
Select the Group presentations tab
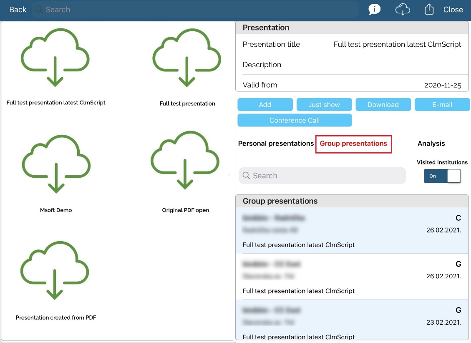tap(353, 144)
